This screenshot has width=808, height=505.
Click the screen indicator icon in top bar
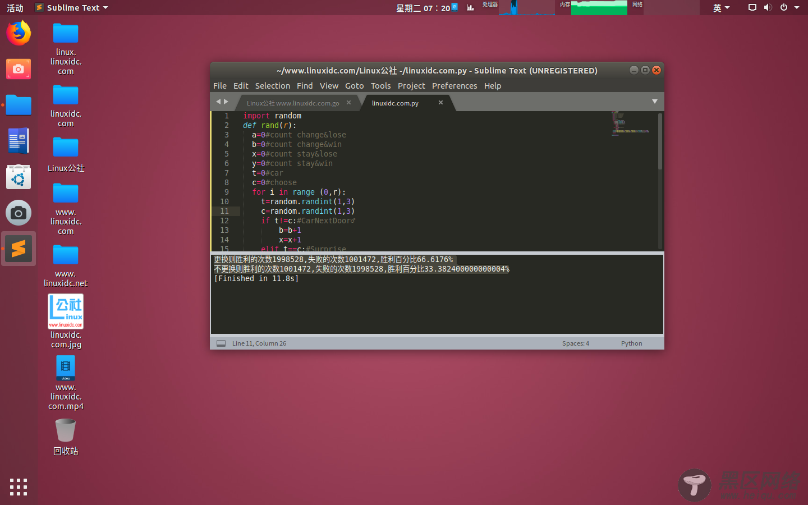click(x=752, y=7)
